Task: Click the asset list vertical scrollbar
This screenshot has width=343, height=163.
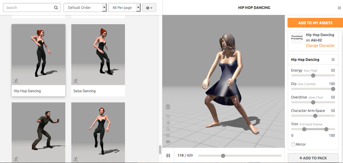Action: (x=160, y=150)
